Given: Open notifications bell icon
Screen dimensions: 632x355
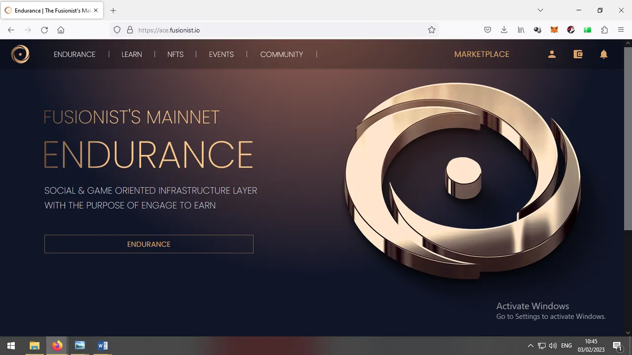Looking at the screenshot, I should tap(603, 54).
